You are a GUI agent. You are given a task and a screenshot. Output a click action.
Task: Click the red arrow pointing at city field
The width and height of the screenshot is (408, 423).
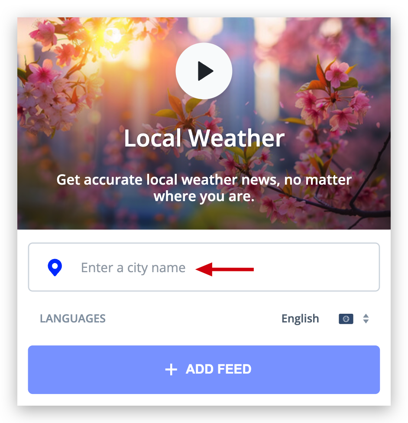pos(225,269)
